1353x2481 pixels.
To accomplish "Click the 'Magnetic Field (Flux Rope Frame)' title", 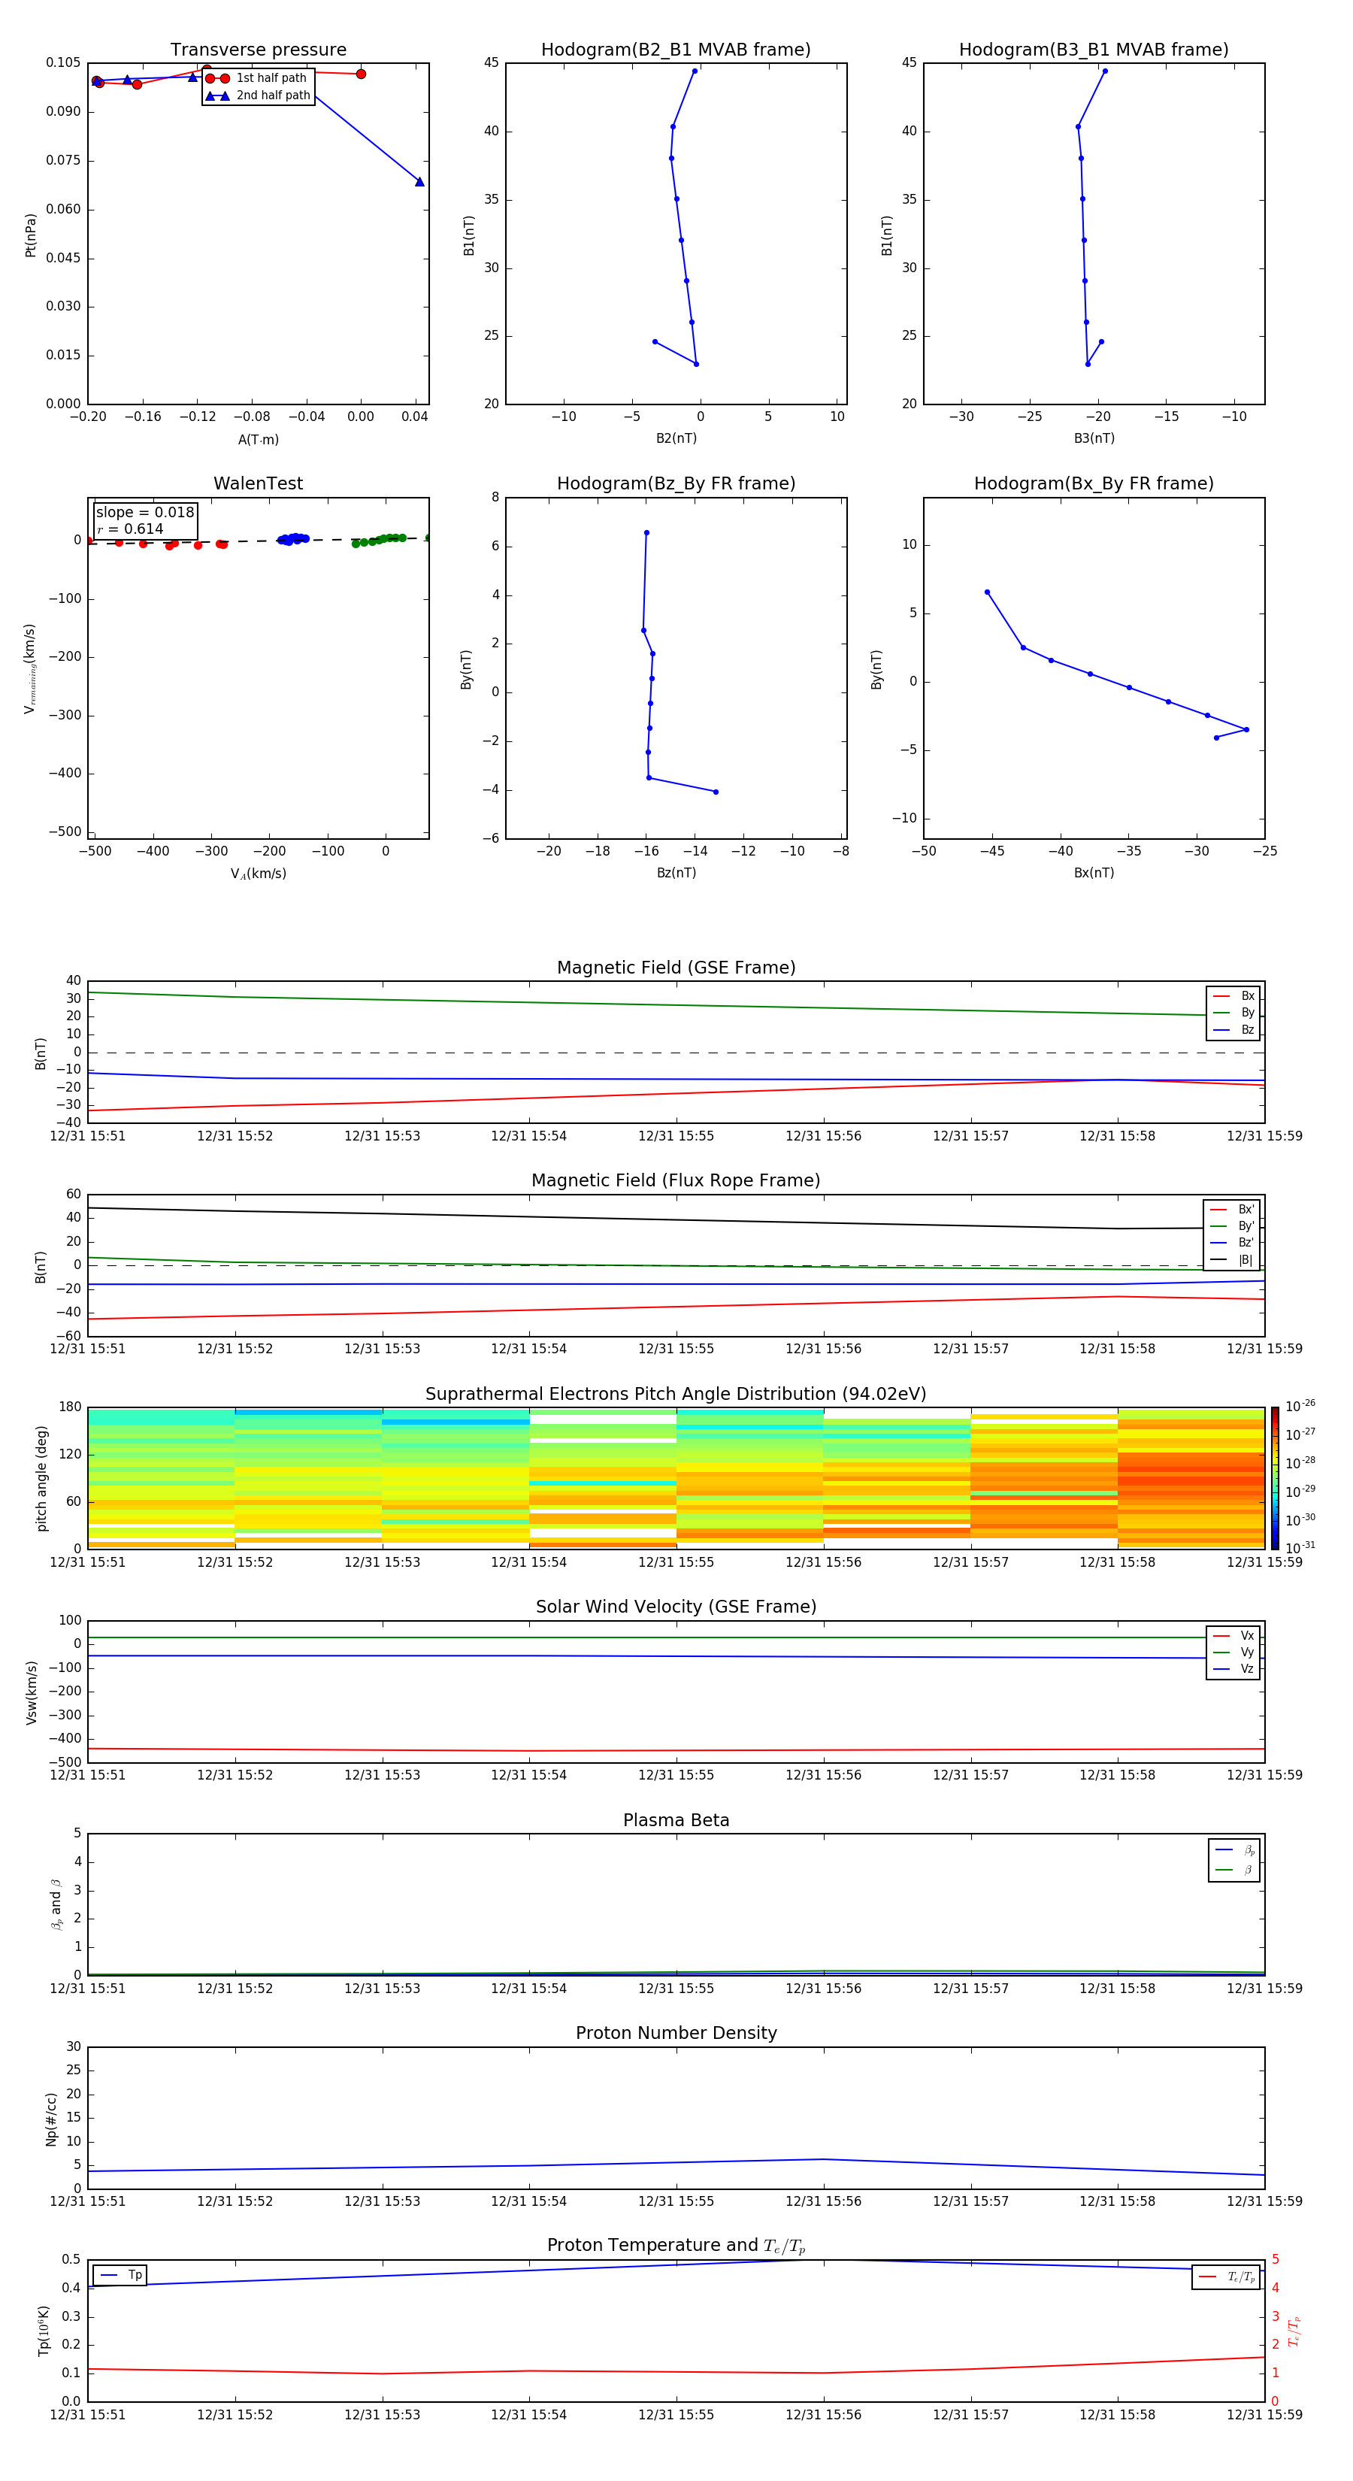I will [x=676, y=1181].
